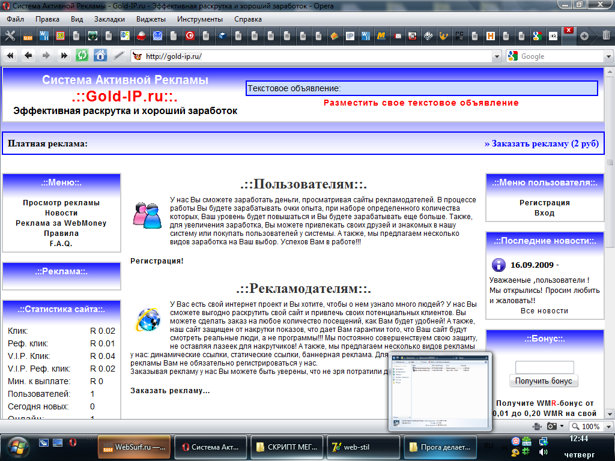
Task: Click the page vertical scrollbar thumb
Action: pos(610,163)
